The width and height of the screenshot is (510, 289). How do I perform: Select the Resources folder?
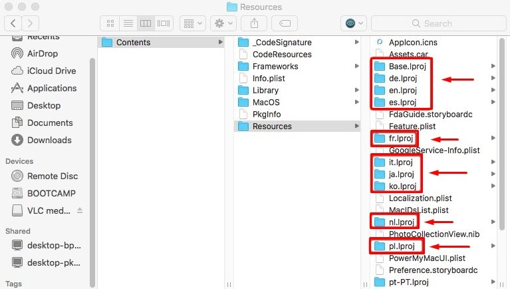(x=297, y=127)
